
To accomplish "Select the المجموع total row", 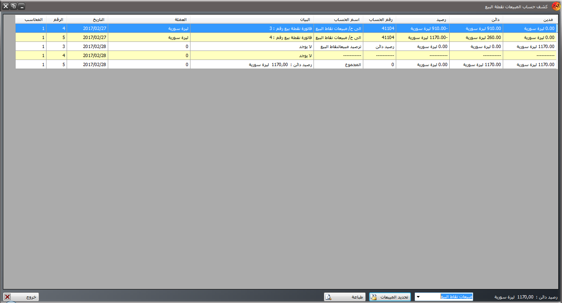I will 338,64.
